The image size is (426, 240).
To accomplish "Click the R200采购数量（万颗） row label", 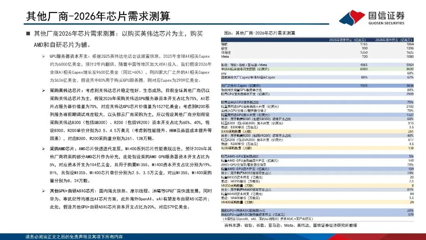I will 236,148.
